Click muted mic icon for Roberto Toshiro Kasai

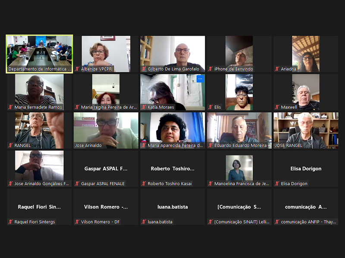click(x=144, y=184)
